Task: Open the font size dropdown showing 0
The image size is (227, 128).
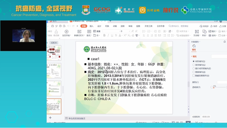Action: coord(125,31)
